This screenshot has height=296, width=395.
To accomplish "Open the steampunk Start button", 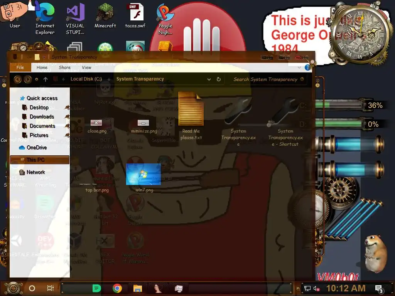I will 13,288.
